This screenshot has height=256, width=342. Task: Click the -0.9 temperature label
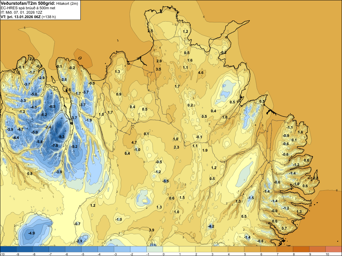[x=286, y=136]
